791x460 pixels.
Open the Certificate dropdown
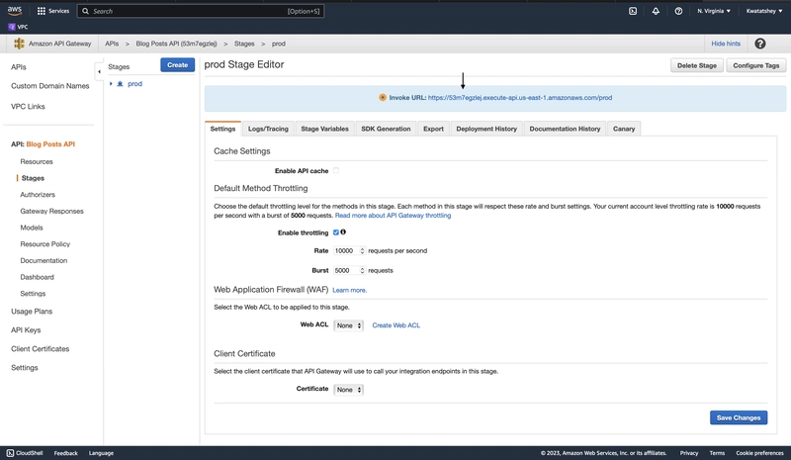pos(349,390)
